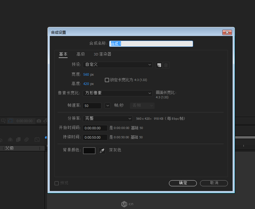Check the lock aspect ratio option

[x=107, y=80]
